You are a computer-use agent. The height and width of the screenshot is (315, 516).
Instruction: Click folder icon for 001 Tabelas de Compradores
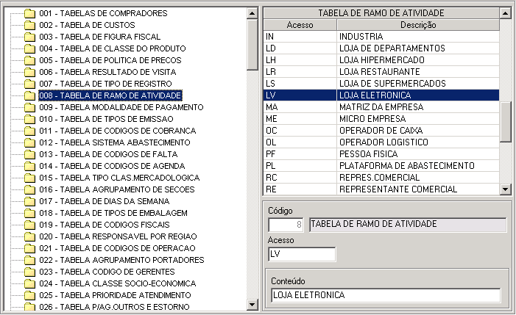(x=29, y=13)
